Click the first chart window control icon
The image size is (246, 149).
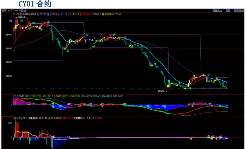click(x=236, y=10)
